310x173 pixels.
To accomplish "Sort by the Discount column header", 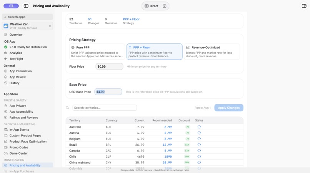I will click(184, 120).
